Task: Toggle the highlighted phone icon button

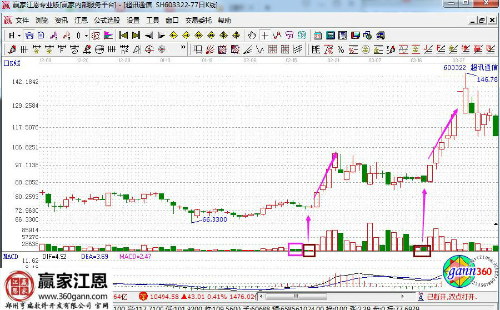Action: [x=28, y=35]
